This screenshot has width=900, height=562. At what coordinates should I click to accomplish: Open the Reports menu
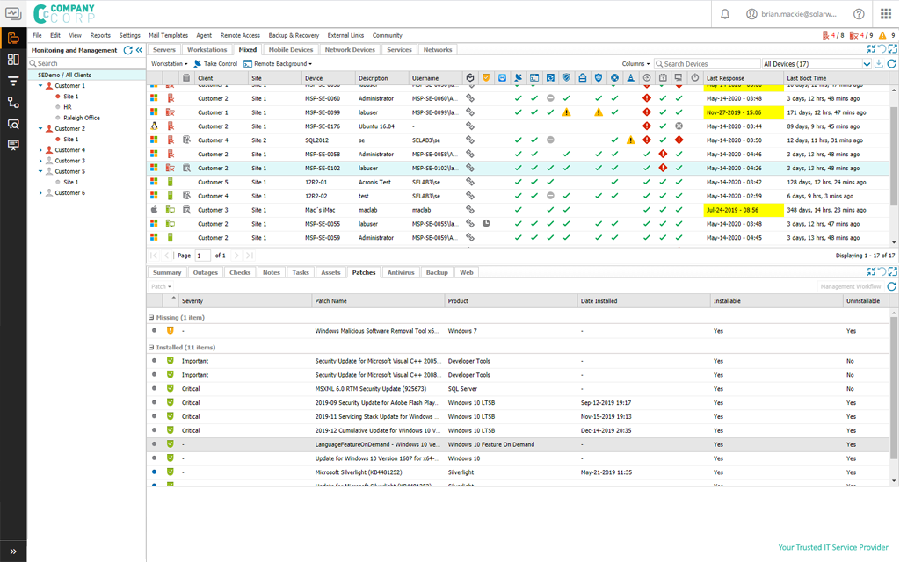point(100,35)
